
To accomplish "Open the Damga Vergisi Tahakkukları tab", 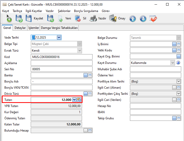I will tap(60, 28).
